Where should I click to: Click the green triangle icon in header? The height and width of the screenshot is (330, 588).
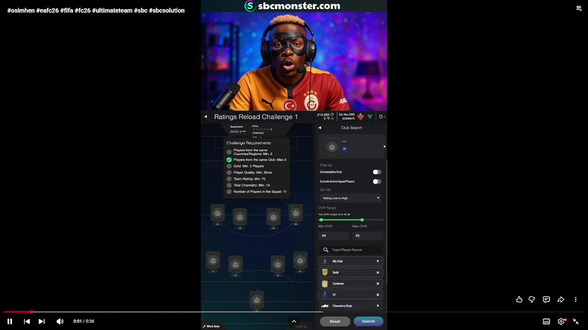(370, 116)
